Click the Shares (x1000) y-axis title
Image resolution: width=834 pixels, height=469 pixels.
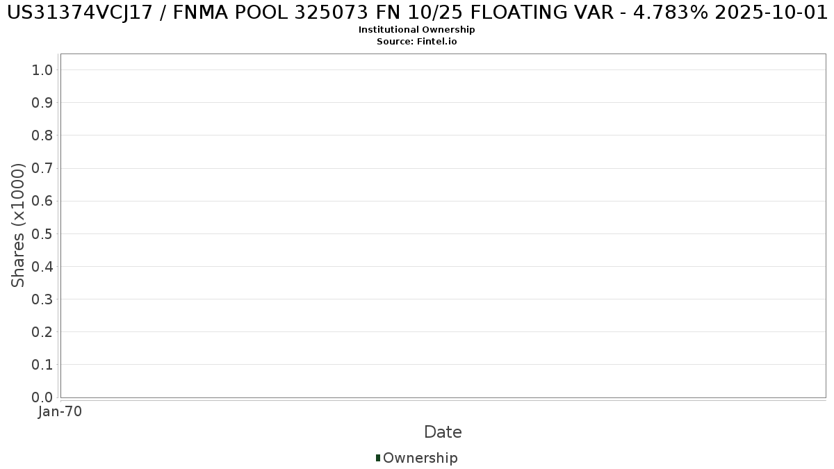click(19, 225)
